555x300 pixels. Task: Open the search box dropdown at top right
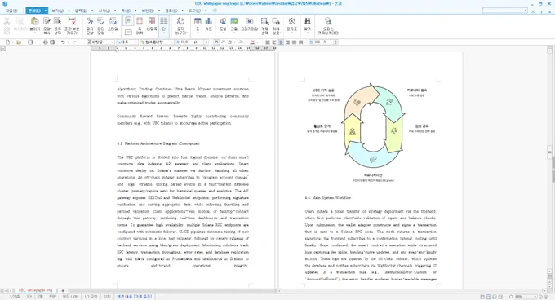pos(526,11)
